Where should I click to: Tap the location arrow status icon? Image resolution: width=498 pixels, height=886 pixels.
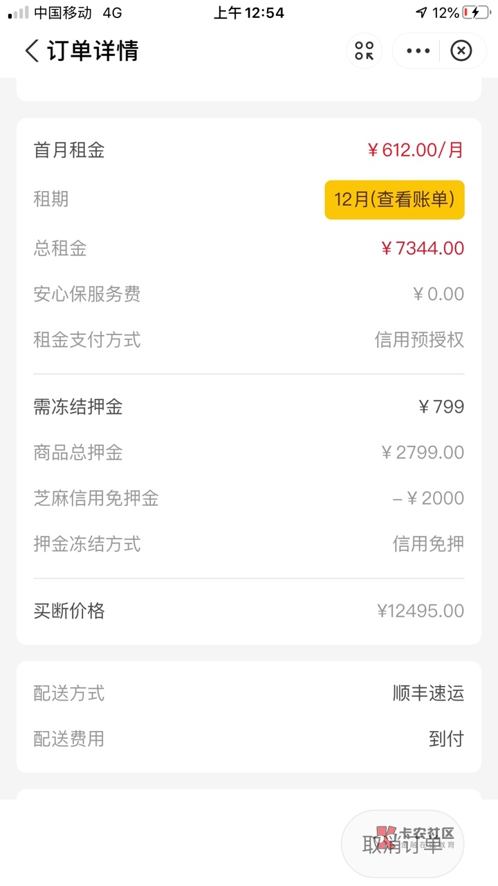pos(421,12)
